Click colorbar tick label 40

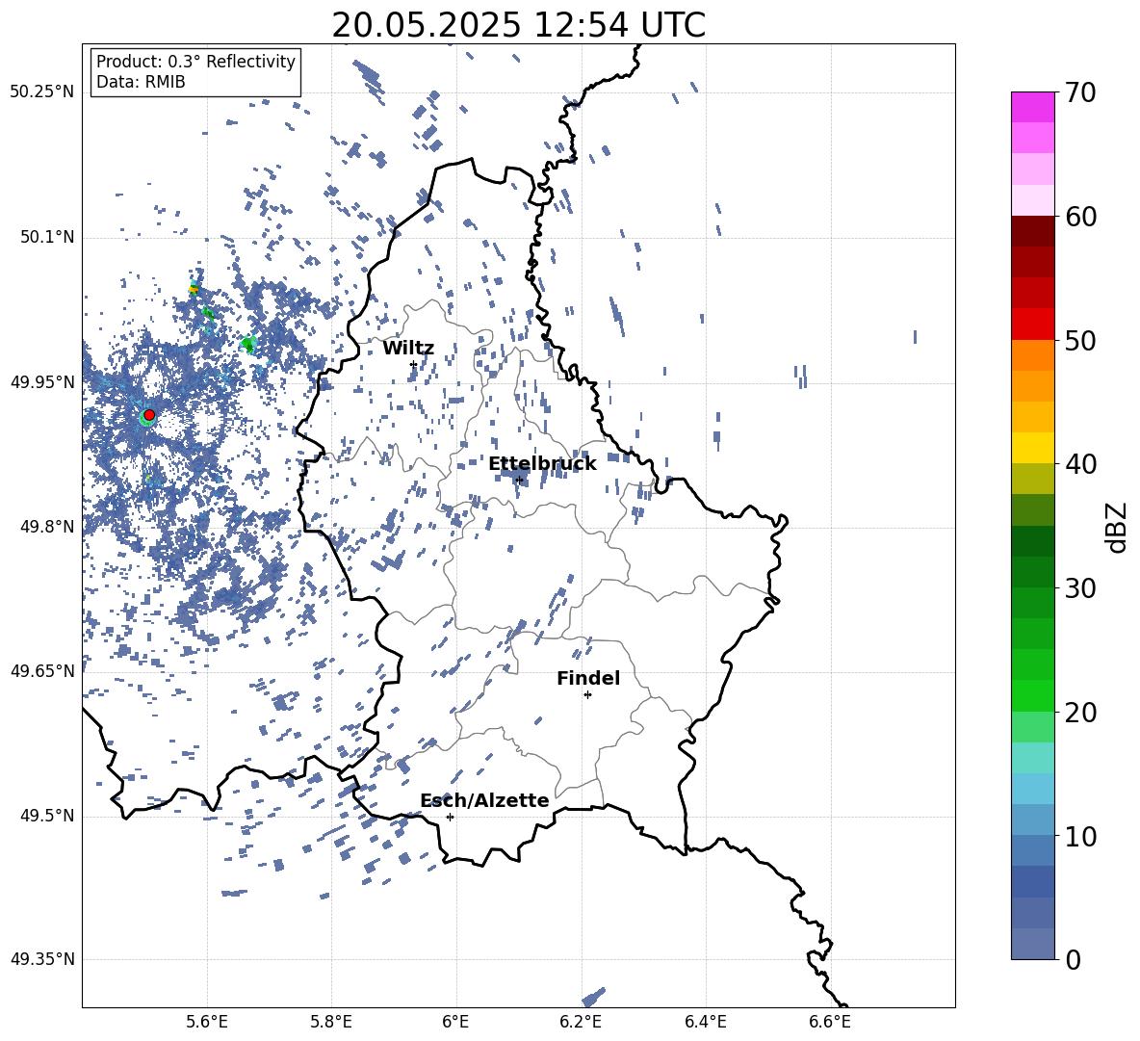(1080, 464)
